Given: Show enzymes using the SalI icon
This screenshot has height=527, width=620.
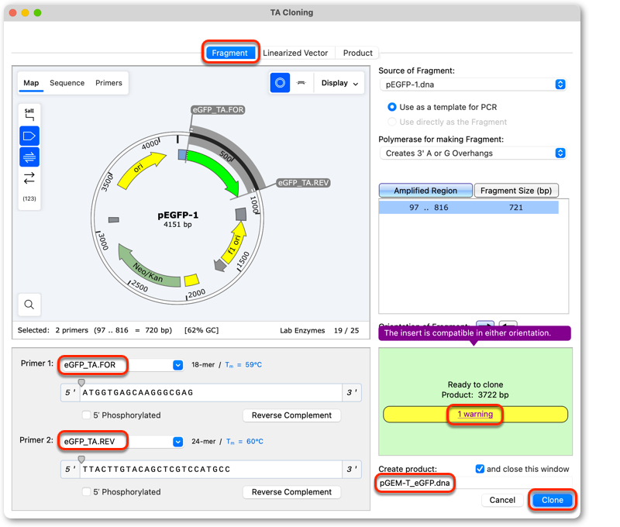Looking at the screenshot, I should click(x=29, y=115).
